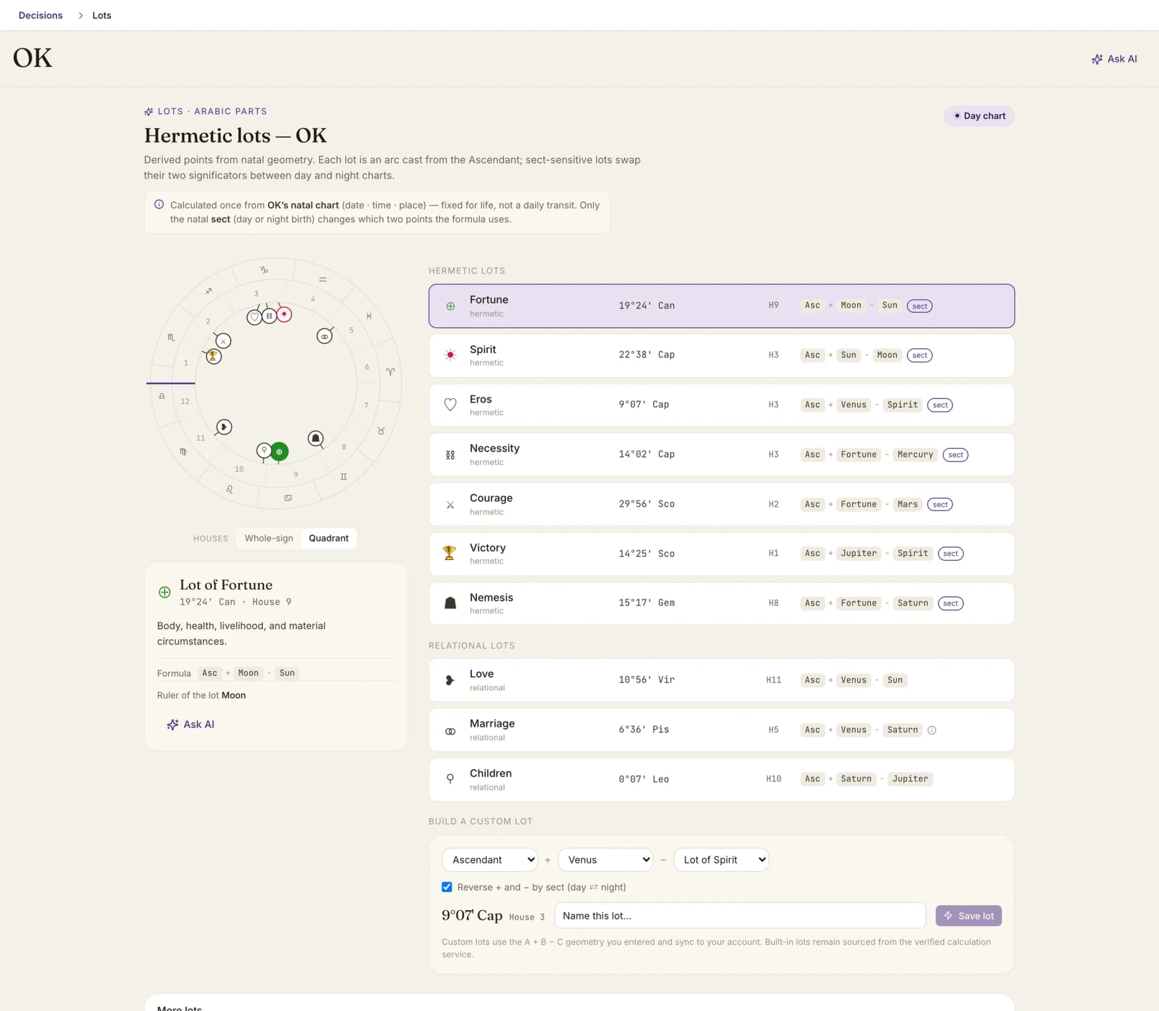
Task: Select the Spirit lot row
Action: point(721,356)
